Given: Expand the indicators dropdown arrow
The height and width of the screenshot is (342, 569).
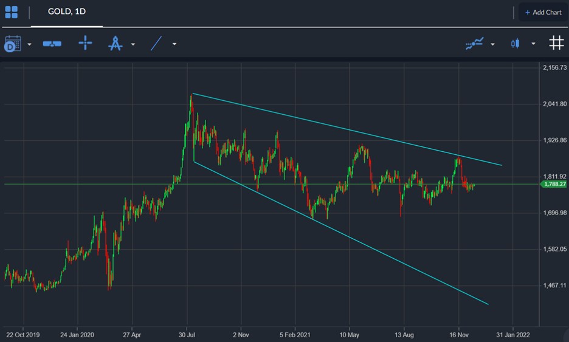Looking at the screenshot, I should pos(492,44).
